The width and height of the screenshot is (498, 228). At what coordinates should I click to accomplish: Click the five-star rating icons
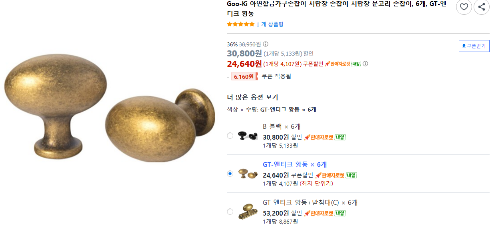coord(240,24)
